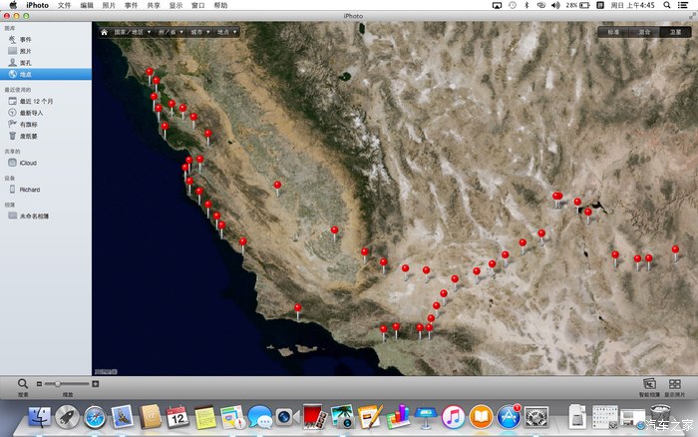Select 照片 (Photos) library item
This screenshot has height=437, width=698.
click(x=25, y=51)
